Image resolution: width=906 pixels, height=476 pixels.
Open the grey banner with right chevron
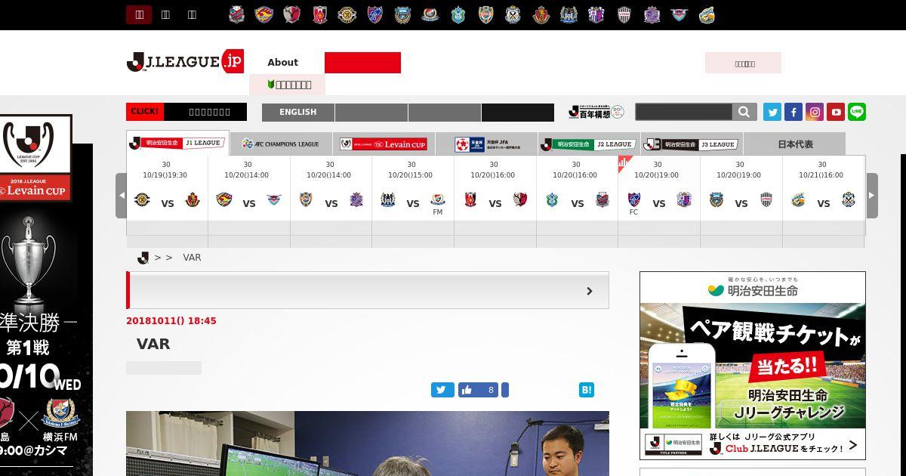(368, 290)
